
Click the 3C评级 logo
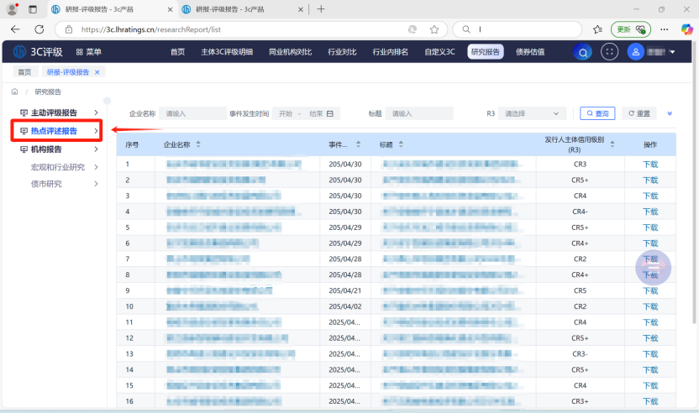tap(39, 52)
